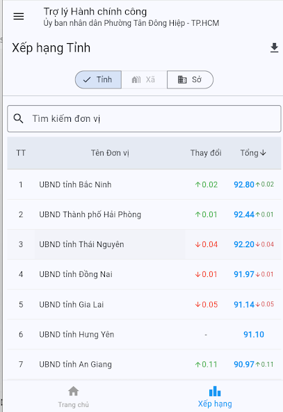This screenshot has width=283, height=412.
Task: Click the red down arrow for Thái Nguyên
Action: [x=197, y=244]
